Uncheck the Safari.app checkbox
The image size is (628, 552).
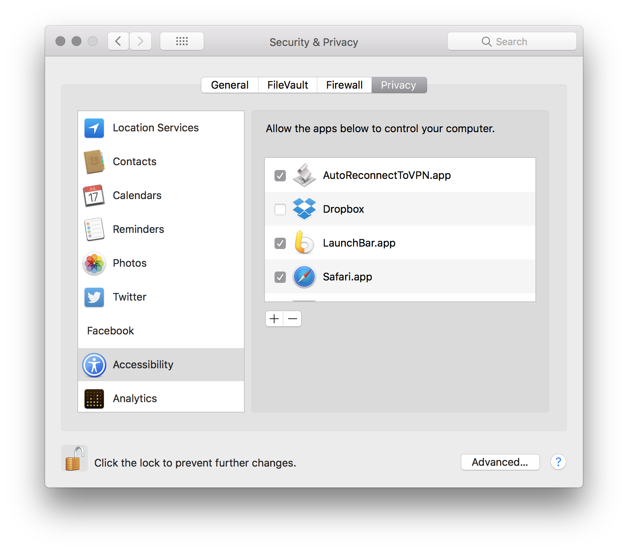[280, 277]
